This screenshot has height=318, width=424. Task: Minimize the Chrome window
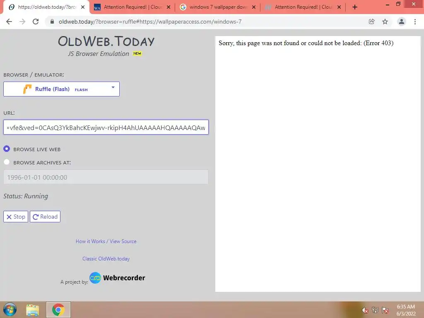[388, 5]
